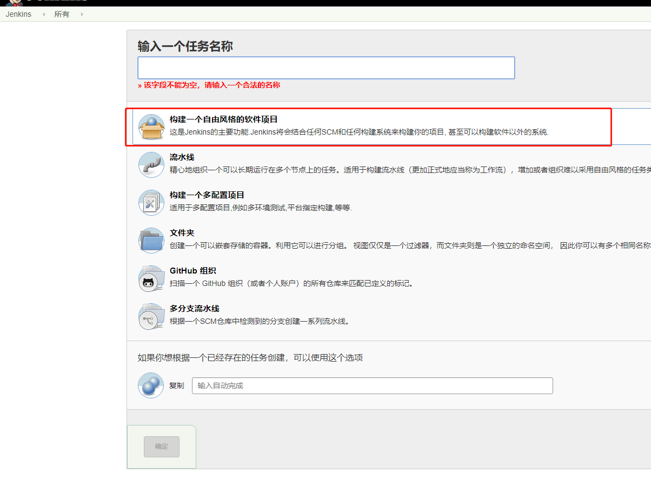Select the 构建一个多配置项目 tools icon

point(151,203)
